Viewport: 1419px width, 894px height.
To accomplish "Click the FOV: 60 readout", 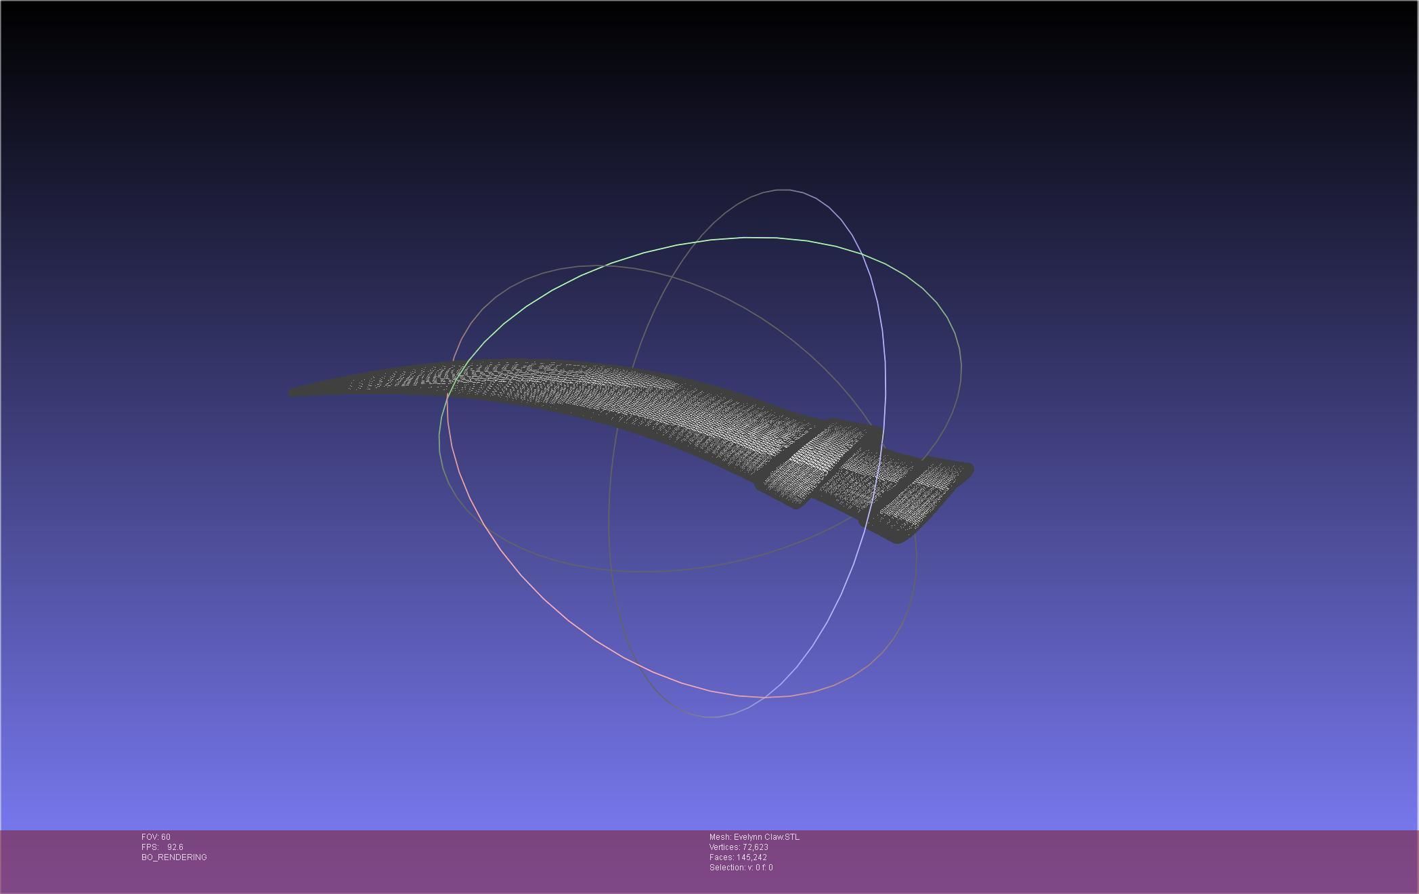I will (x=156, y=837).
